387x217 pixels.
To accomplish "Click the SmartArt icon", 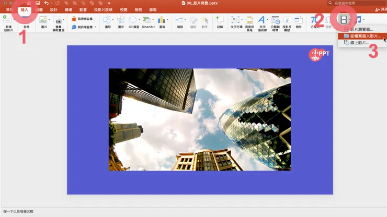I will click(x=146, y=20).
